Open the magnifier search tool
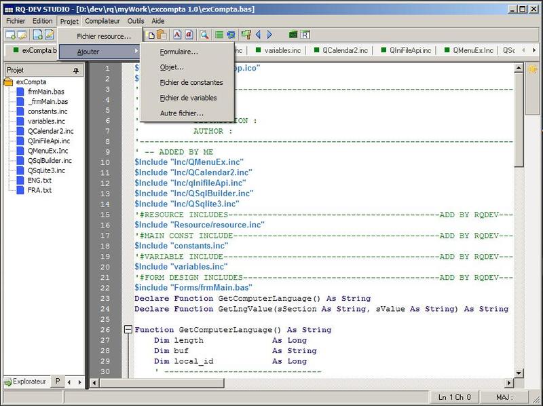The width and height of the screenshot is (543, 406). coord(204,35)
